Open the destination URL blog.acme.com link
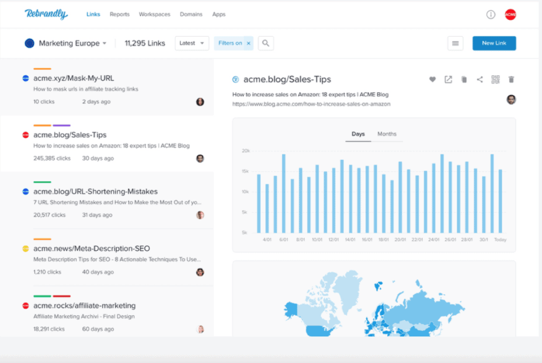Screen dimensions: 542x363 311,104
